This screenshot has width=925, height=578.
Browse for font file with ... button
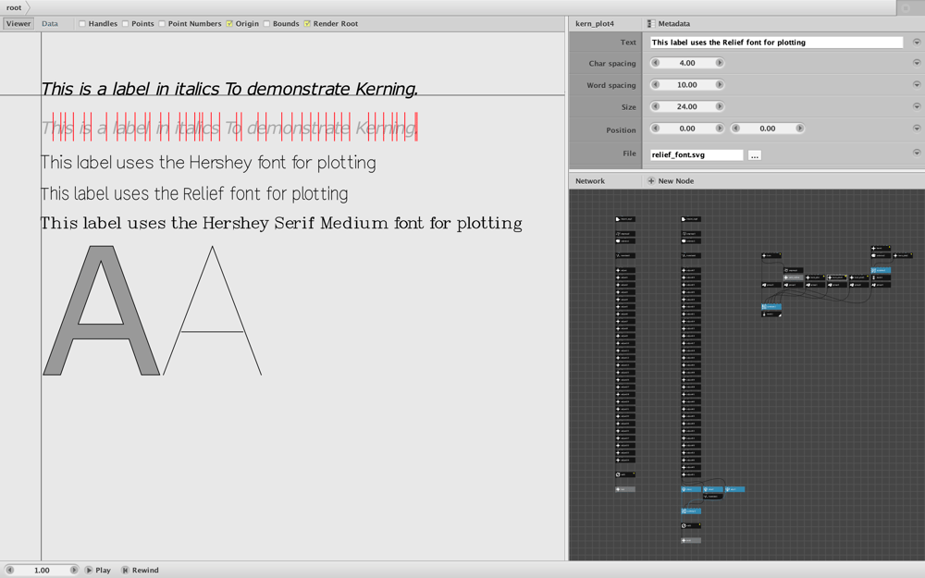(x=755, y=155)
